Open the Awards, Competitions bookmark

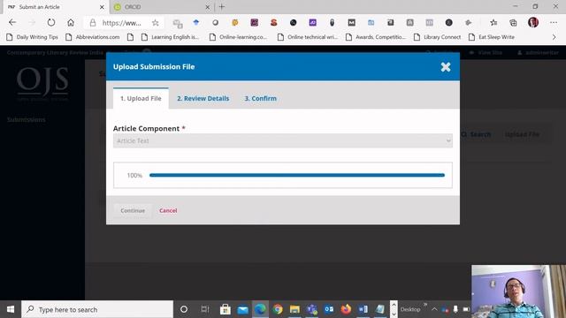click(376, 37)
